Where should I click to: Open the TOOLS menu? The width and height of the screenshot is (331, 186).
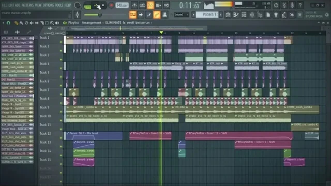pos(59,5)
